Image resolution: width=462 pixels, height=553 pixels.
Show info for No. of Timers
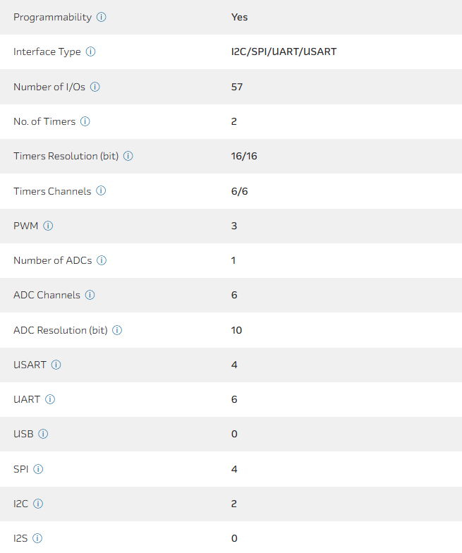[85, 121]
